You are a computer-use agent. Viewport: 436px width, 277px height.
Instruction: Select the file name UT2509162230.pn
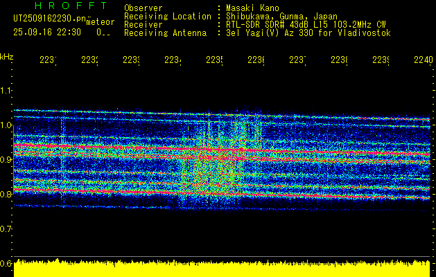coord(50,19)
